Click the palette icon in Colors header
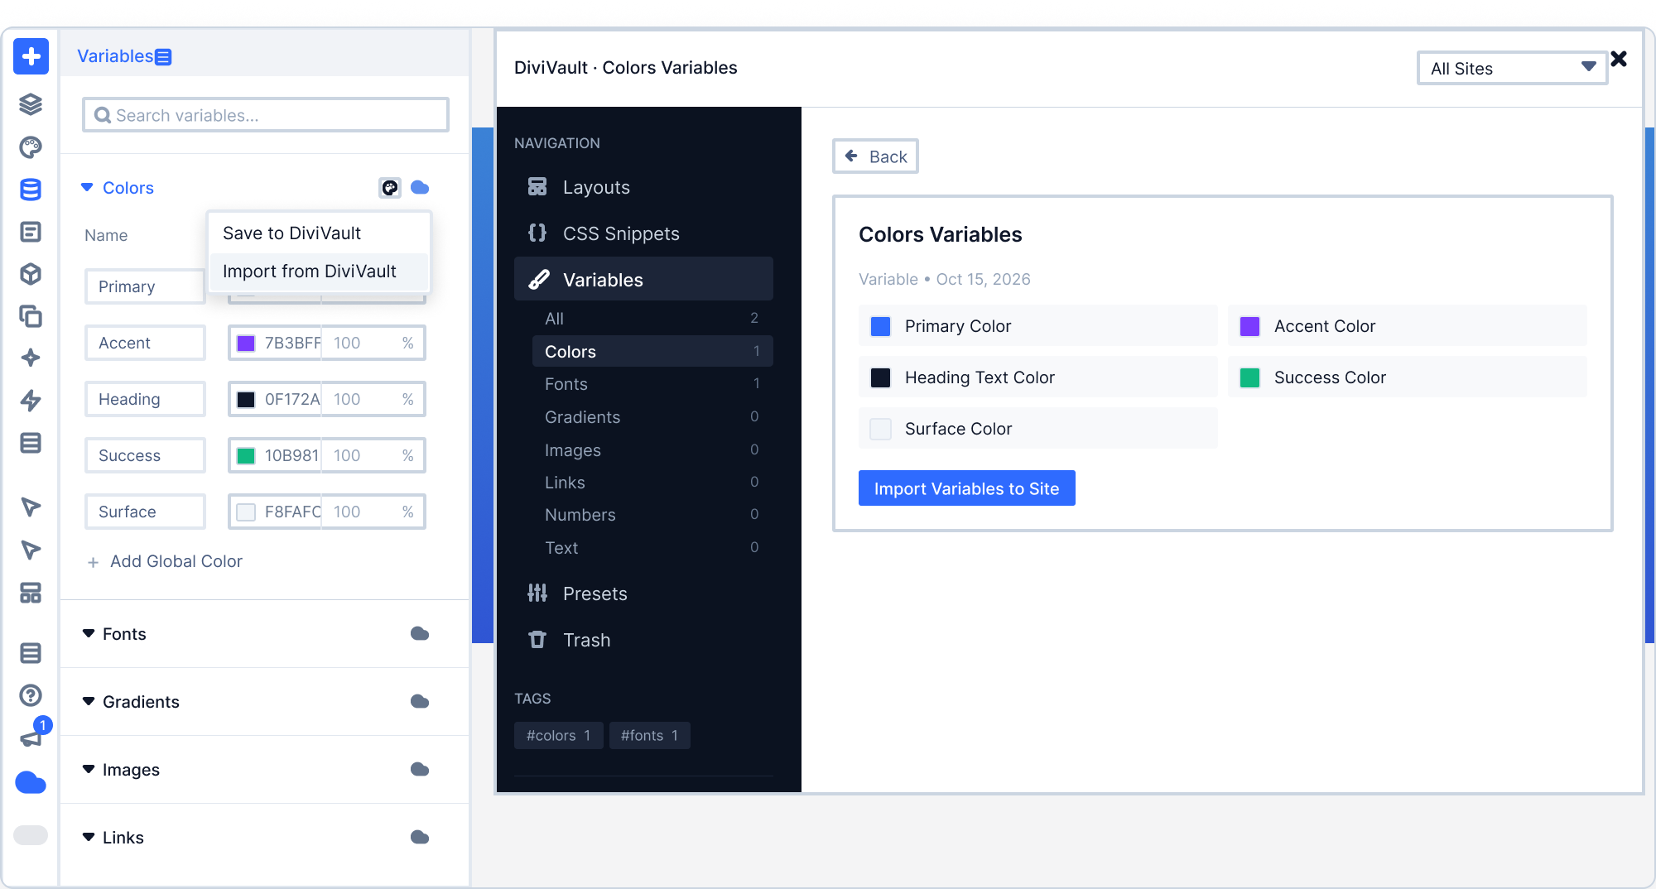The image size is (1656, 889). (390, 188)
